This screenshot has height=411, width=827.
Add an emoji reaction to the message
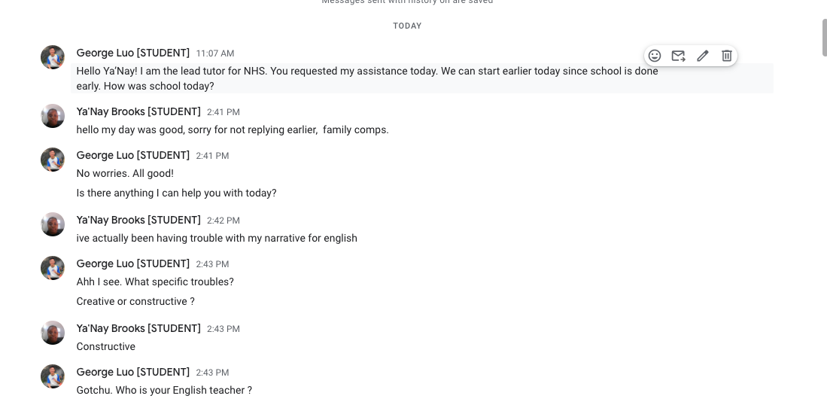(x=655, y=56)
